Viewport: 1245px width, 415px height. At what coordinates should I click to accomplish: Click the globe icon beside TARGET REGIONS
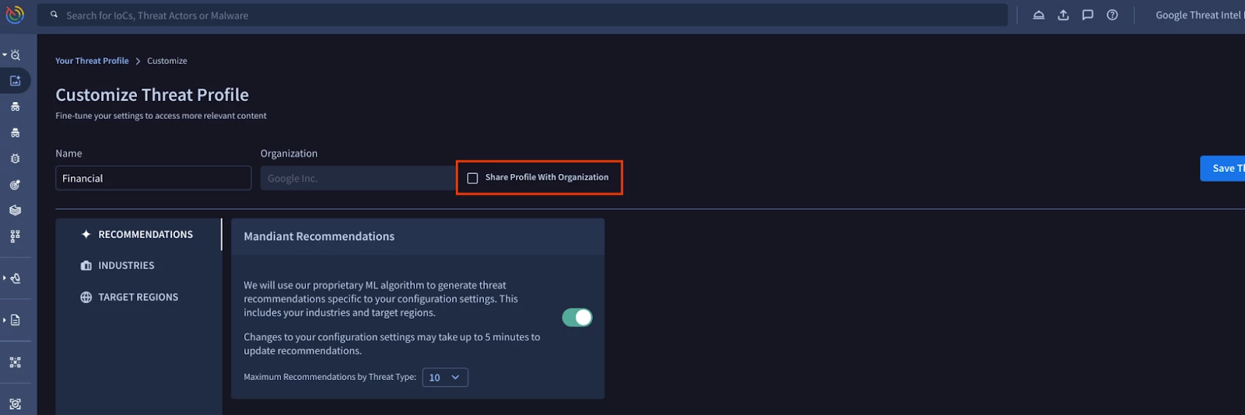(x=86, y=297)
